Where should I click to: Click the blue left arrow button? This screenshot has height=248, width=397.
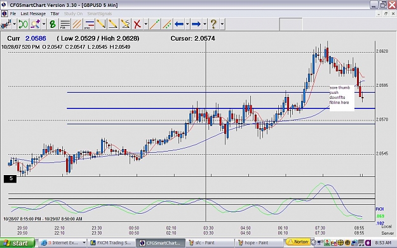pos(179,24)
